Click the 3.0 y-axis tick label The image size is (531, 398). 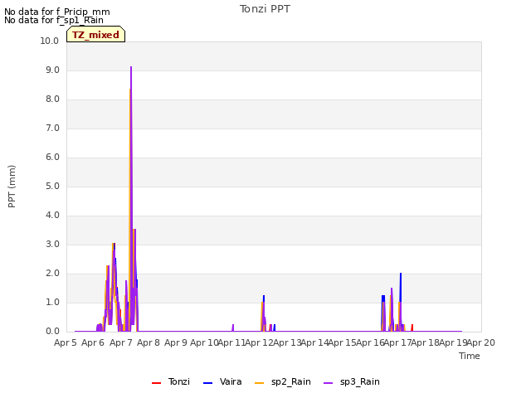coord(52,245)
